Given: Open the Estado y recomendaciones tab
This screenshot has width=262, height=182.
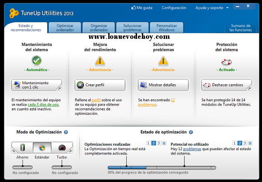Looking at the screenshot, I should [x=26, y=28].
